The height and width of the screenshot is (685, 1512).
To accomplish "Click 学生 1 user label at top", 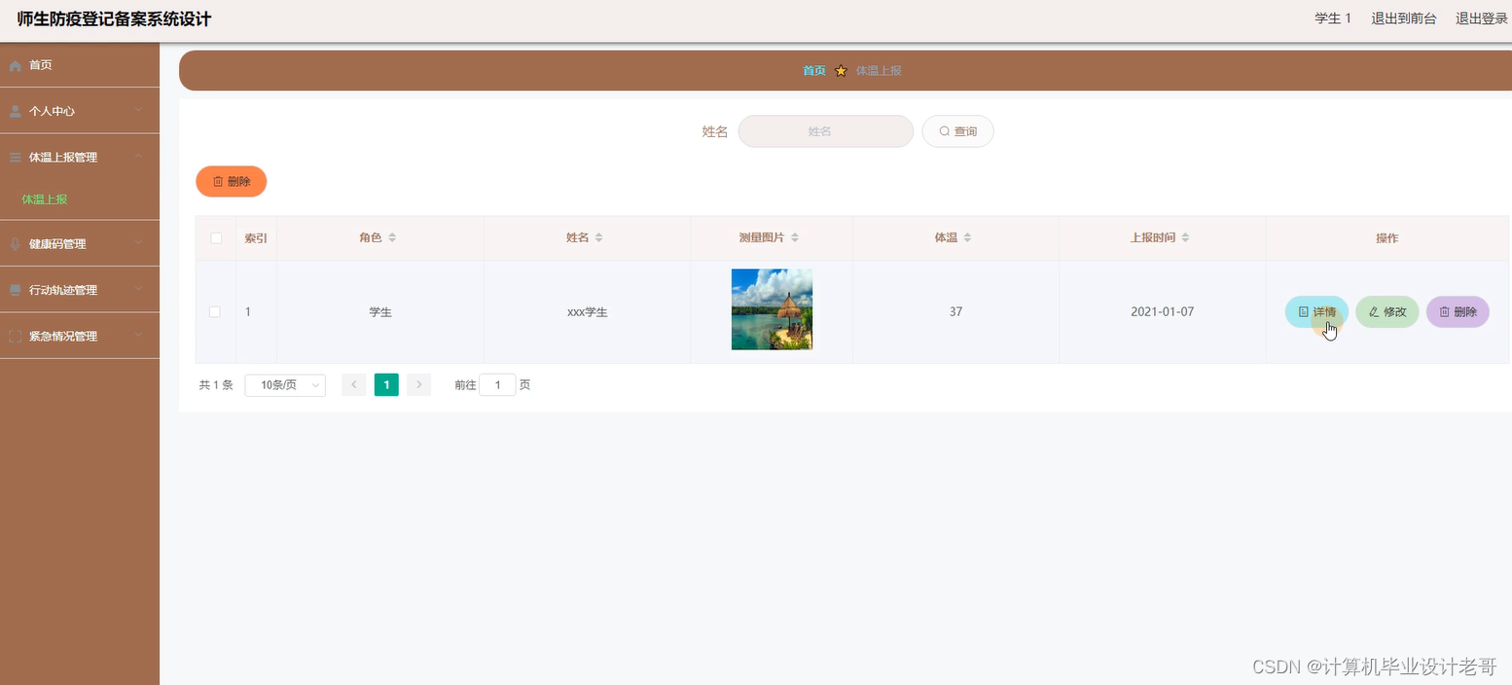I will 1333,18.
